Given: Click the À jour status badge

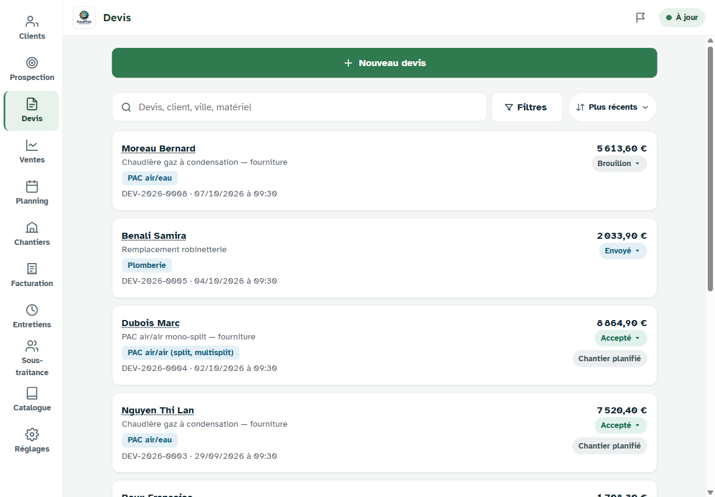Looking at the screenshot, I should [x=682, y=18].
